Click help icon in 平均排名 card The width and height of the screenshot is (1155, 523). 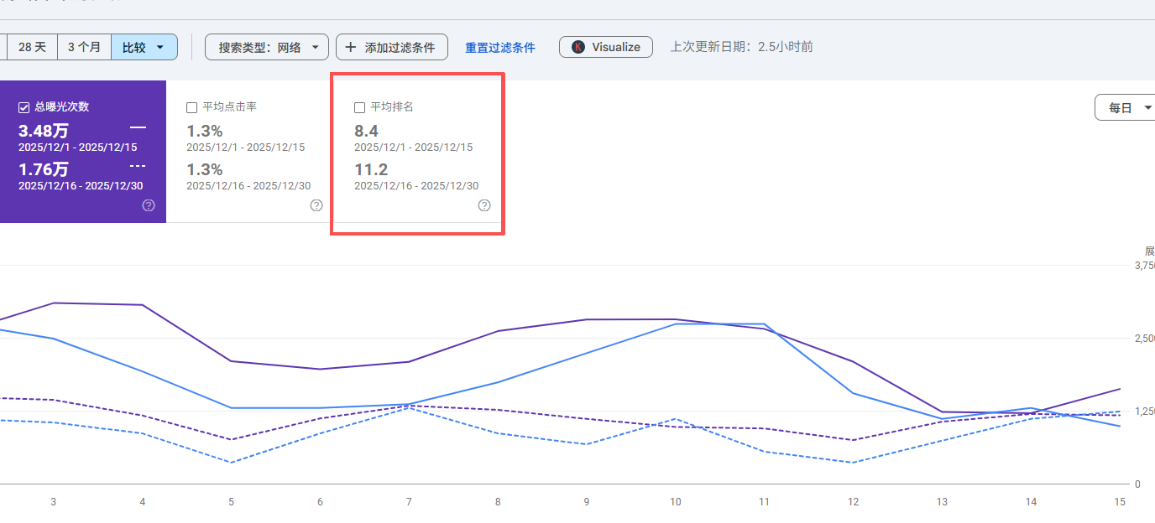point(484,205)
